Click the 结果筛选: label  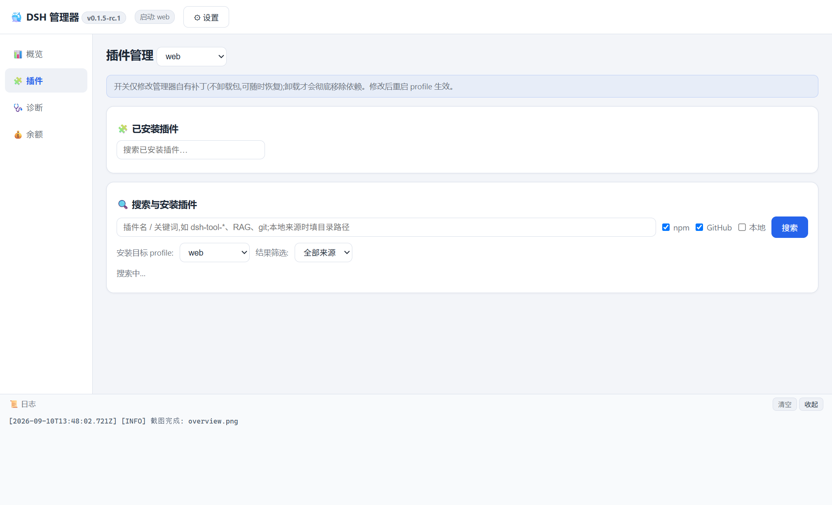[x=272, y=253]
